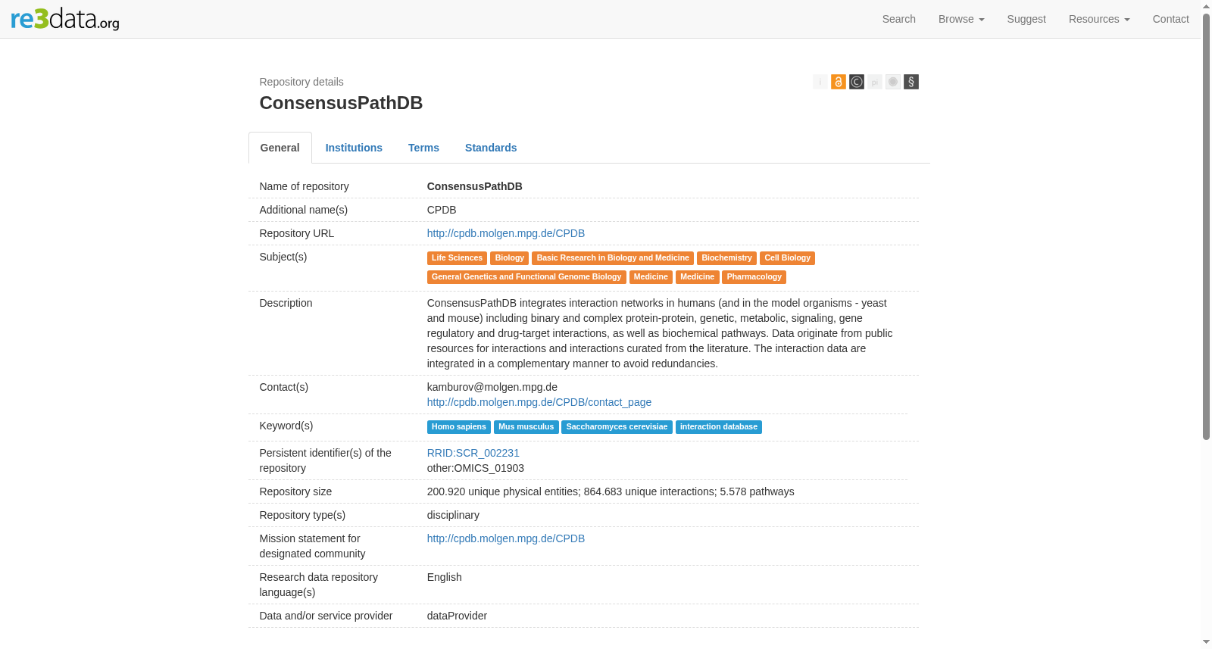Click the section sign policy icon
The width and height of the screenshot is (1212, 649).
tap(911, 82)
